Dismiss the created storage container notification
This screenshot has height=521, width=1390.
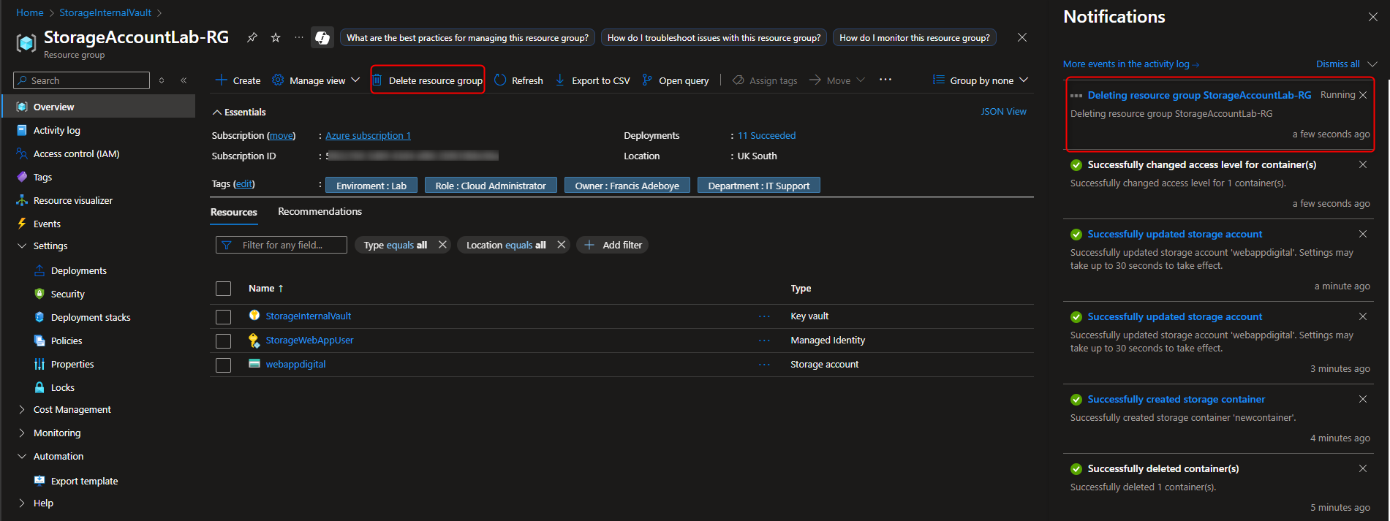coord(1363,399)
